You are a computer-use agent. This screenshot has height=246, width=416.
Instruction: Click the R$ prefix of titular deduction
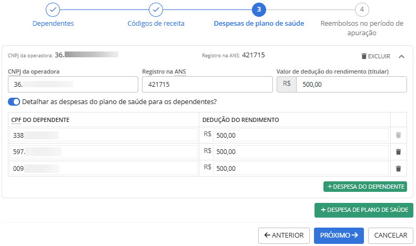pyautogui.click(x=287, y=84)
